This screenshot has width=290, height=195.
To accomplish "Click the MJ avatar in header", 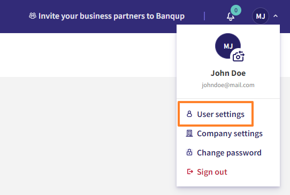I will pos(261,16).
